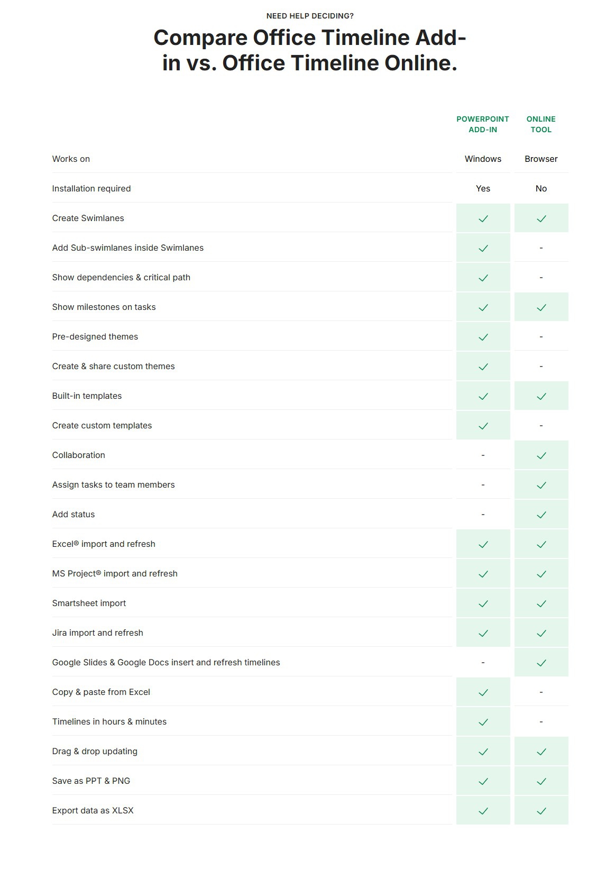Click Add-in checkmark for dependencies & critical path

[483, 278]
